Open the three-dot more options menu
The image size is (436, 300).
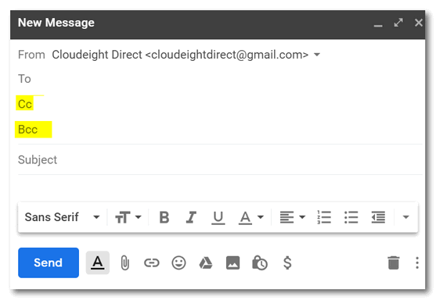click(417, 262)
